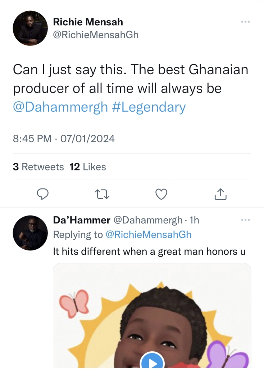
Task: Play the video in Da'Hammer's reply
Action: click(x=152, y=362)
